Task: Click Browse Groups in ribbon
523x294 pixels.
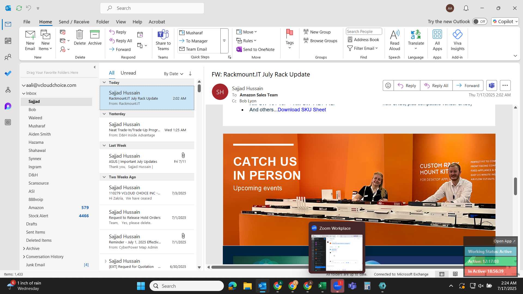Action: [320, 41]
